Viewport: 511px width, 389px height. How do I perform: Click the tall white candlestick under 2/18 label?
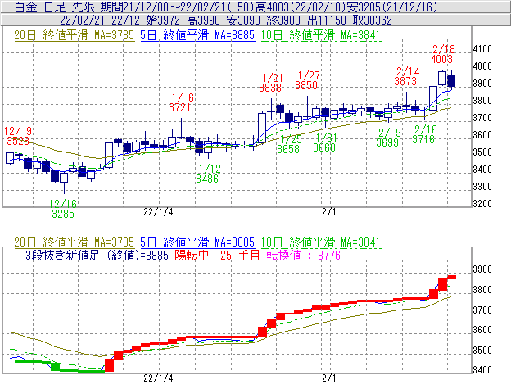(x=442, y=78)
